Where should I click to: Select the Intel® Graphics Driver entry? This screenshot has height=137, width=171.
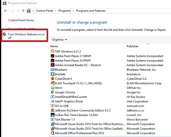point(69,101)
